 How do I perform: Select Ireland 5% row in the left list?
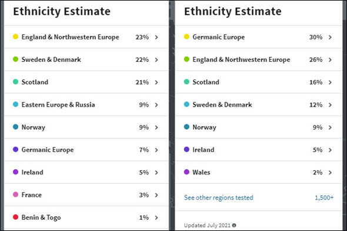point(86,172)
